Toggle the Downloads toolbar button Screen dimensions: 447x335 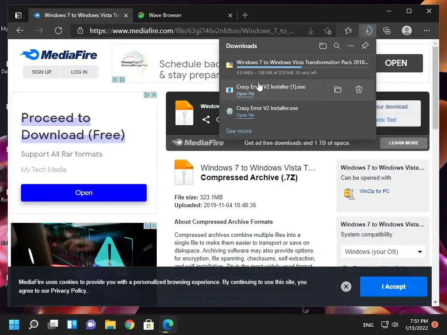pos(368,31)
